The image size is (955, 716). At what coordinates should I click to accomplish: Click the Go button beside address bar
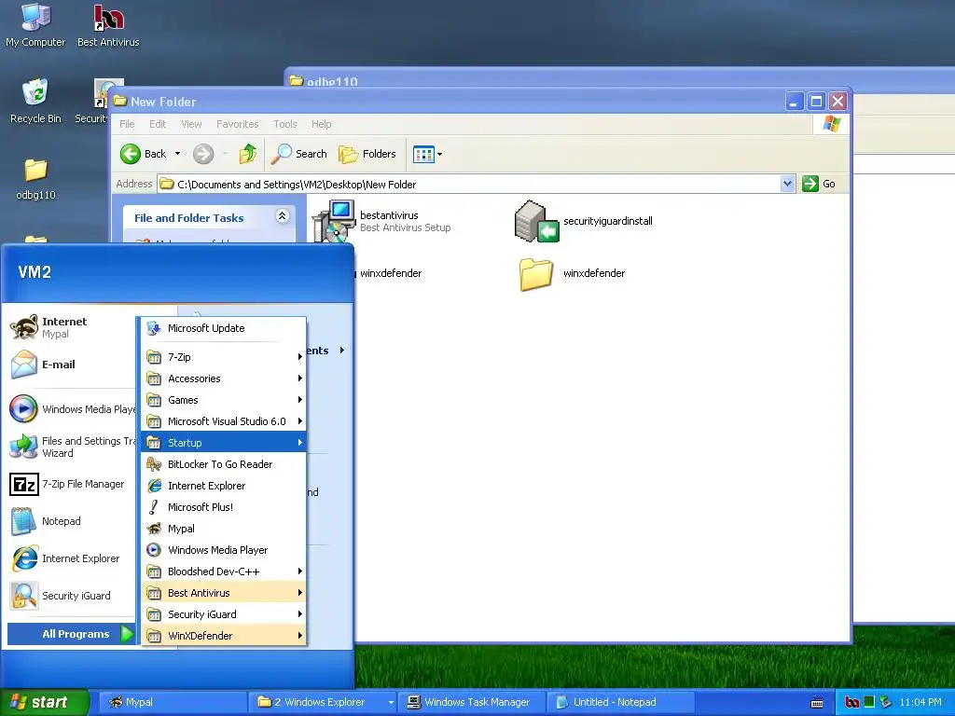coord(819,184)
